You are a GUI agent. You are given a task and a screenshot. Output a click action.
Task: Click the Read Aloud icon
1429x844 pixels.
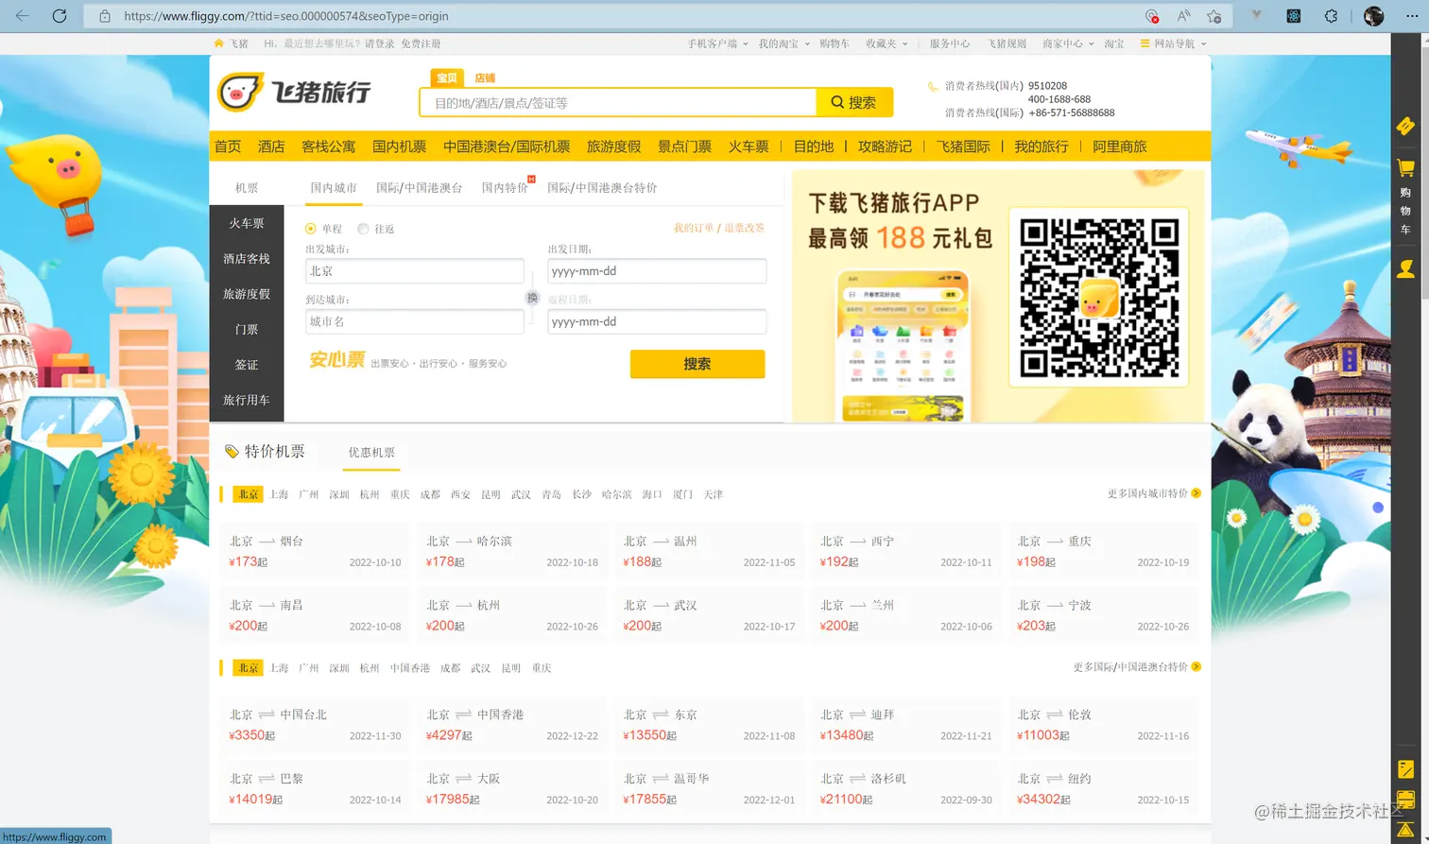(x=1183, y=16)
